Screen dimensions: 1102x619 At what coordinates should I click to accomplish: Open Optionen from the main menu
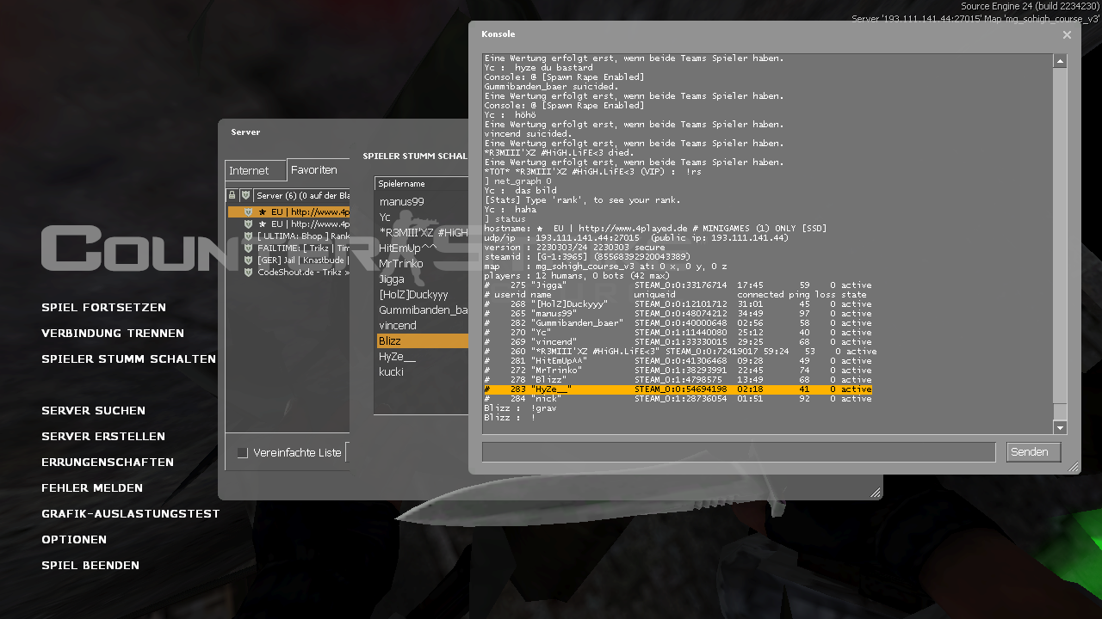(x=74, y=540)
